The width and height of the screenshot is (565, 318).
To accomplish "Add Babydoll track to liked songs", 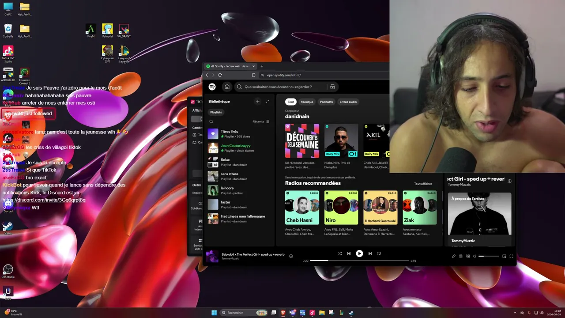I will (x=291, y=256).
